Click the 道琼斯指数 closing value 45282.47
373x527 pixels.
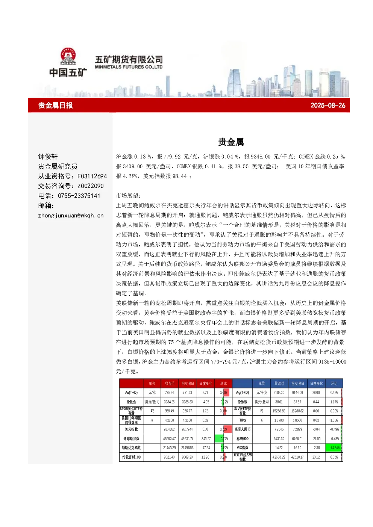point(169,439)
